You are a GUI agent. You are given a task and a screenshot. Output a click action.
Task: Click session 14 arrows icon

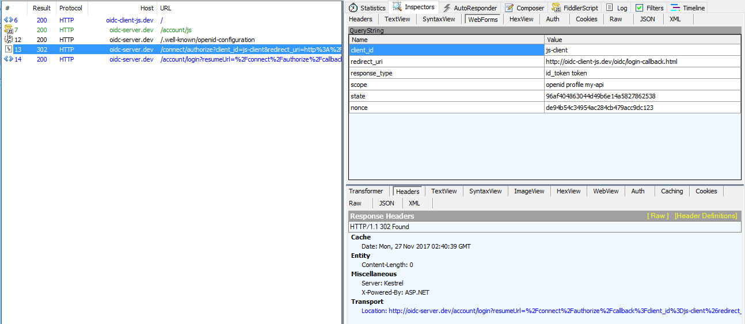pos(8,59)
